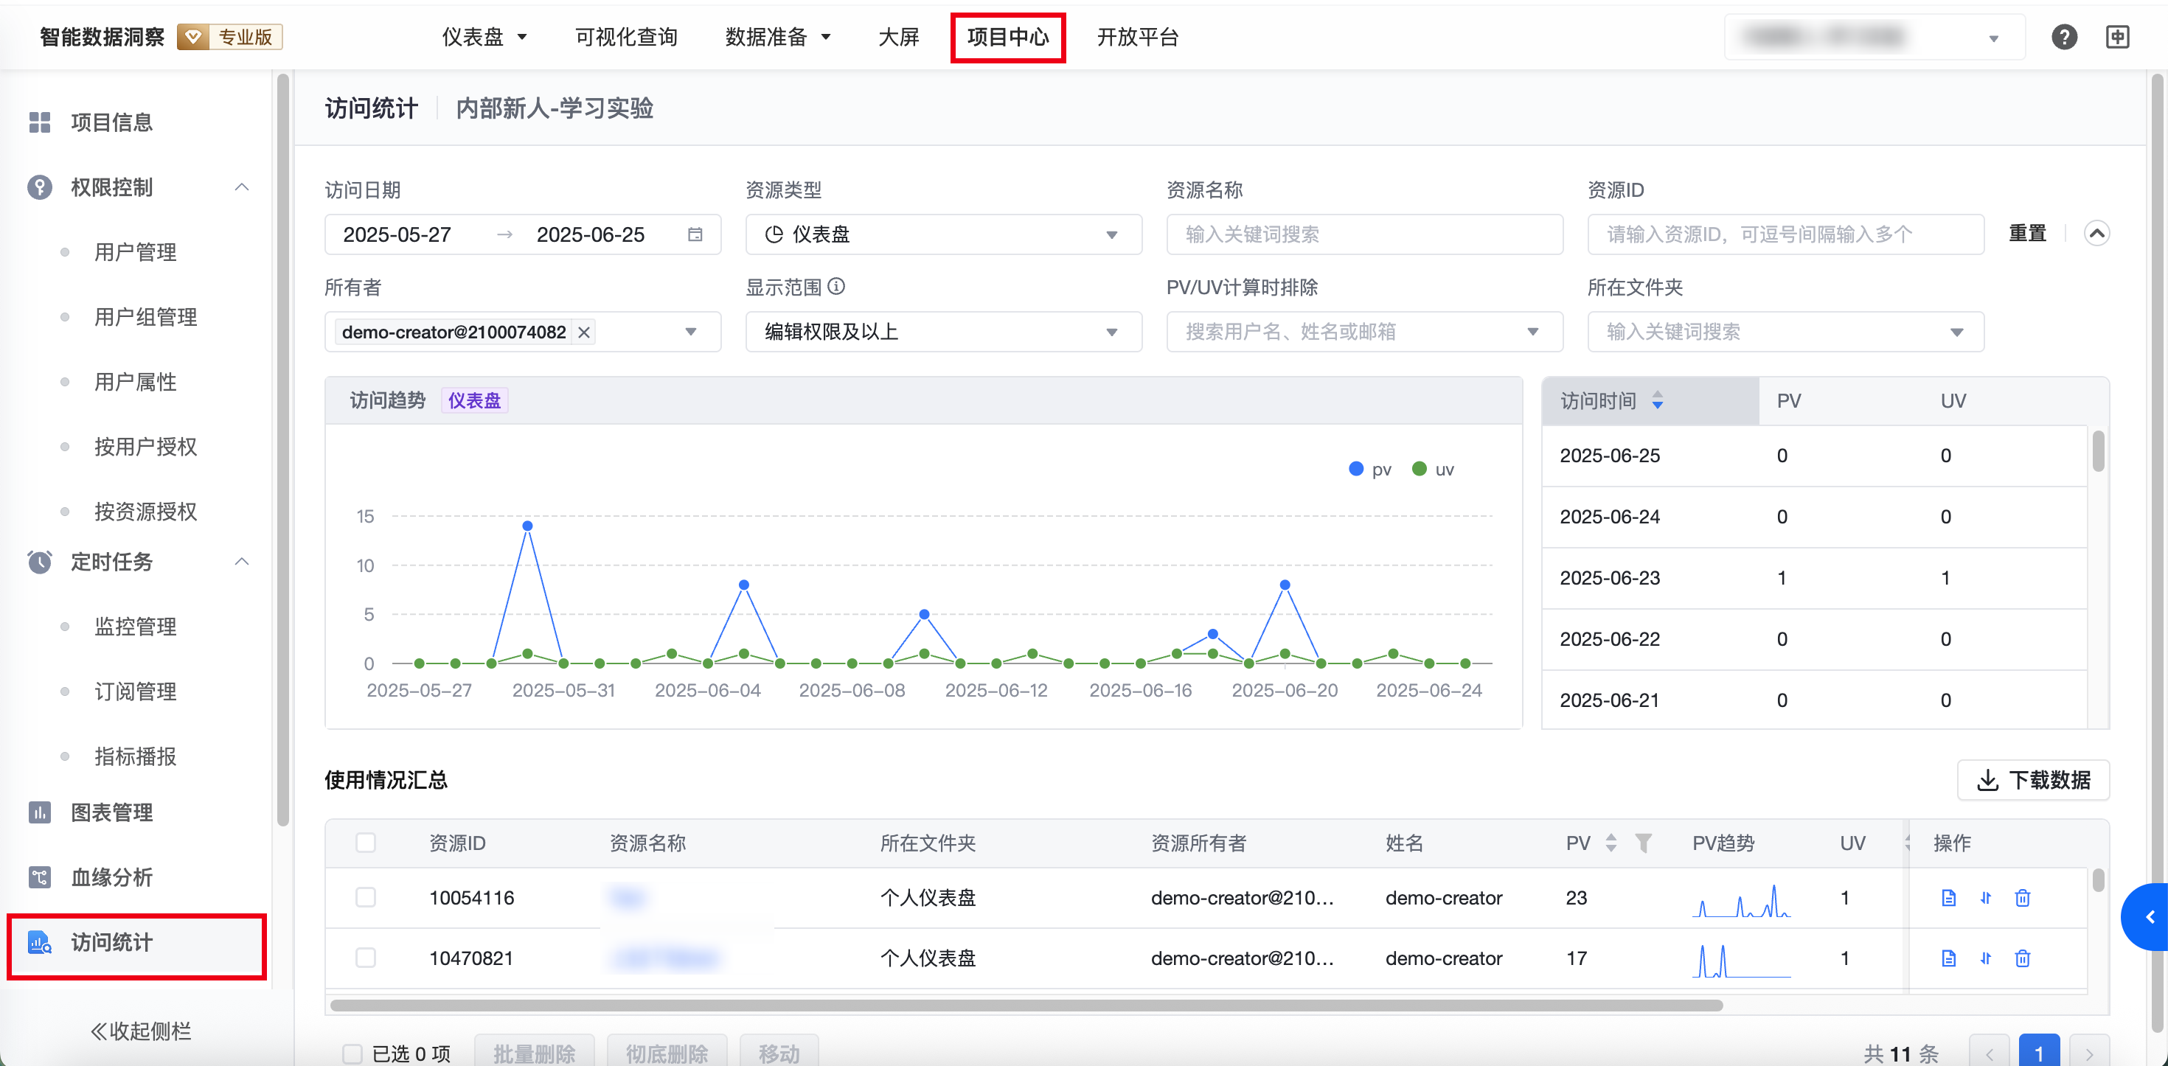This screenshot has height=1066, width=2168.
Task: Open 订阅管理 in sidebar
Action: tap(135, 691)
